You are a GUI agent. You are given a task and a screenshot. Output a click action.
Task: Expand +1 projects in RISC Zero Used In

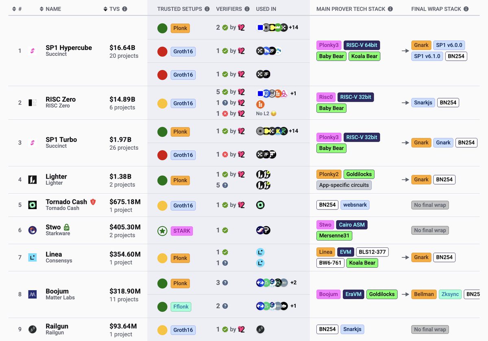tap(293, 94)
